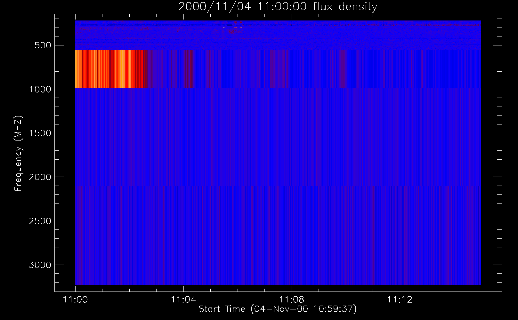Click the 2500 frequency tick label
This screenshot has height=320, width=518.
point(40,221)
